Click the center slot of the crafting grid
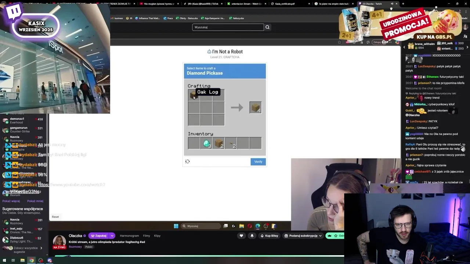 coord(206,107)
